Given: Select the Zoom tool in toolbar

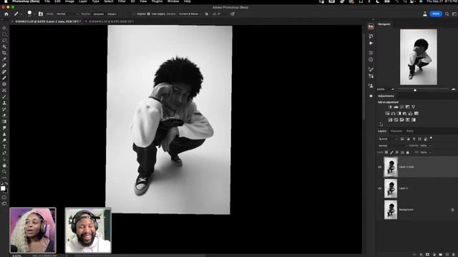Looking at the screenshot, I should point(4,171).
